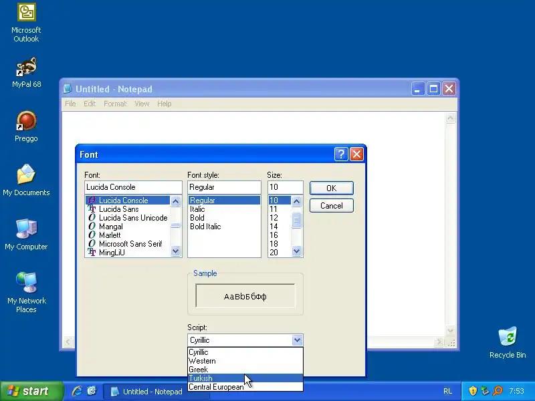
Task: Click Notepad vertical scroll-up arrow
Action: pos(450,118)
